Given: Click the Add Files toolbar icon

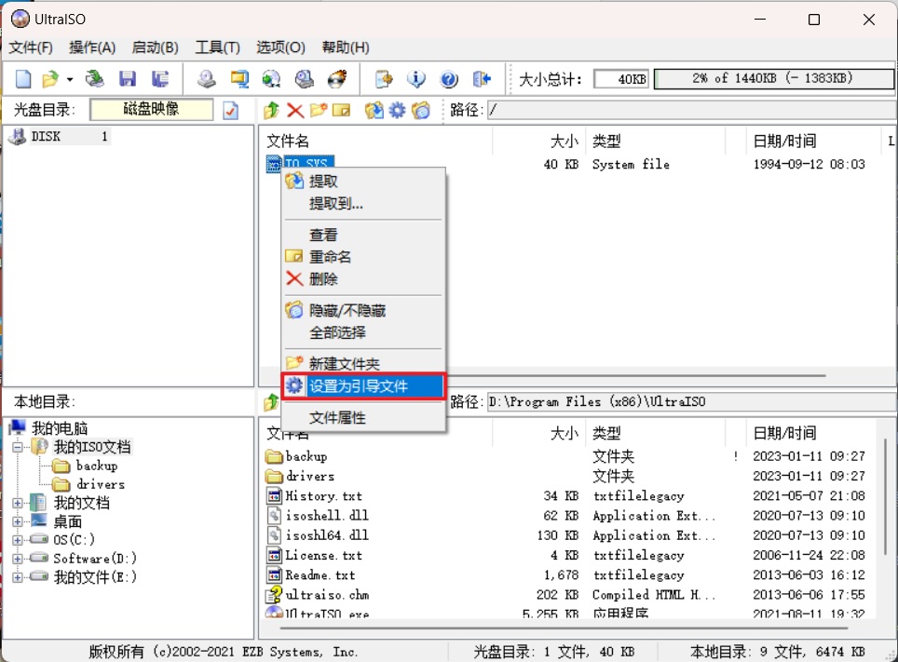Looking at the screenshot, I should 383,78.
